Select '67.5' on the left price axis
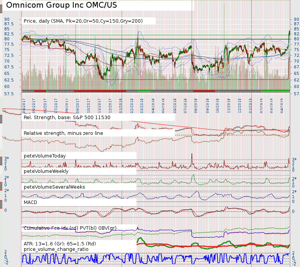 [9, 67]
